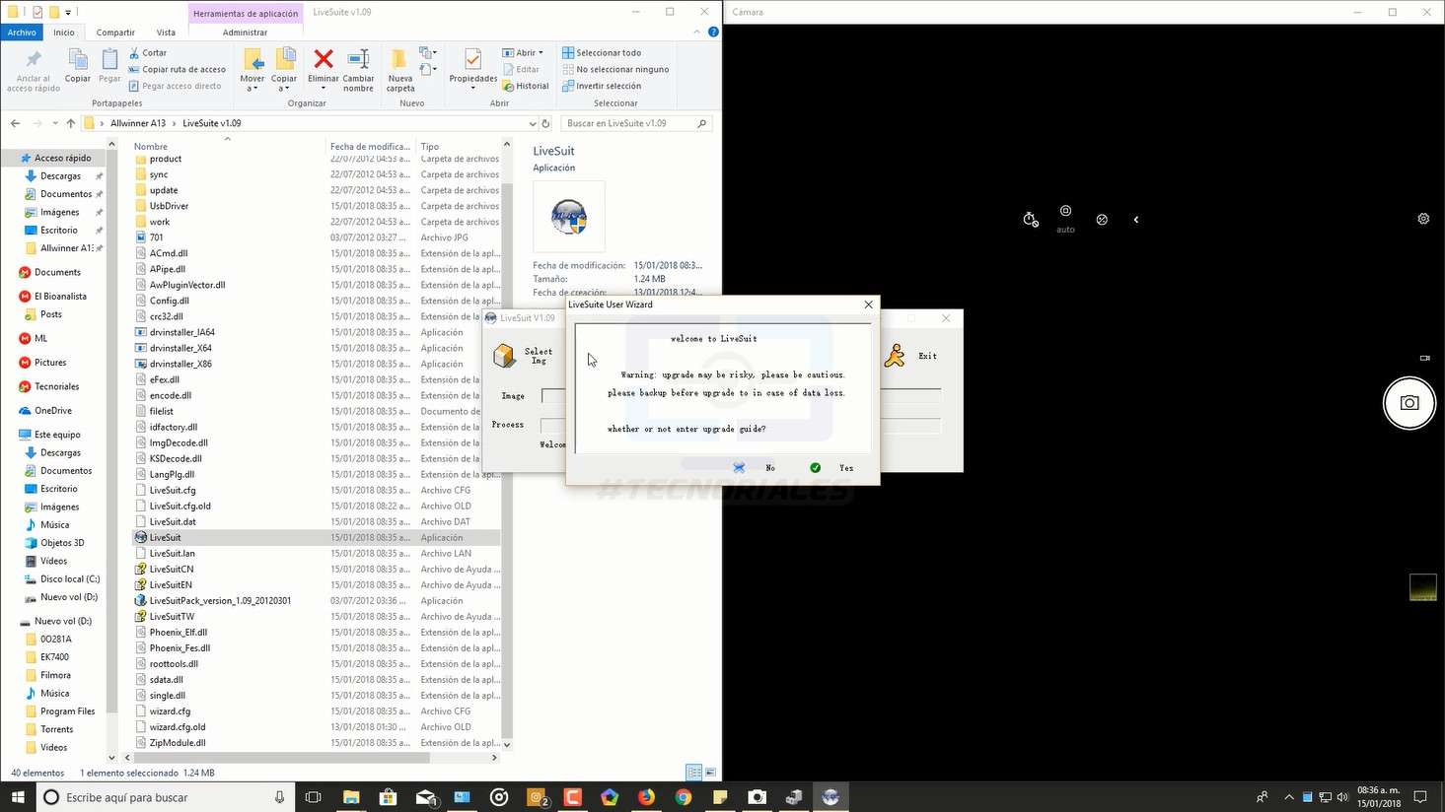Viewport: 1445px width, 812px height.
Task: Switch to details view toggle
Action: (693, 773)
